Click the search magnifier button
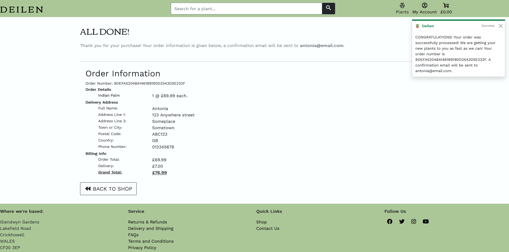This screenshot has width=509, height=252. tap(328, 9)
